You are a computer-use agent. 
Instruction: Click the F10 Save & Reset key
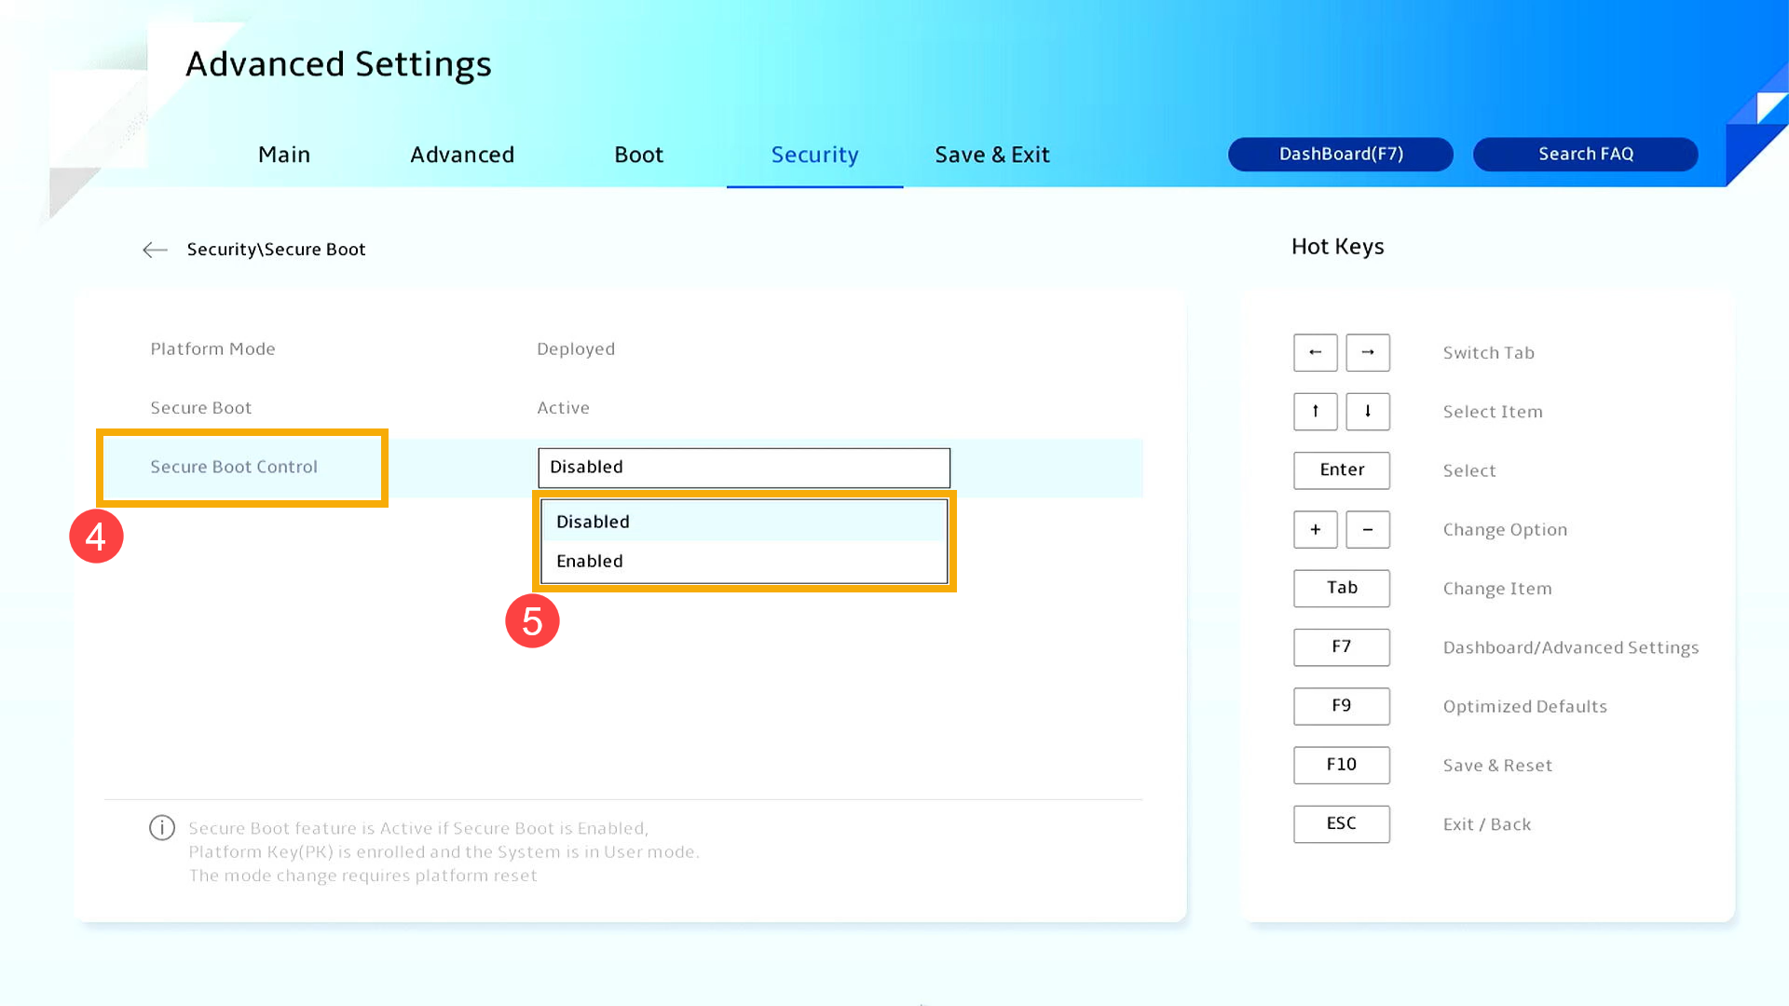1341,765
